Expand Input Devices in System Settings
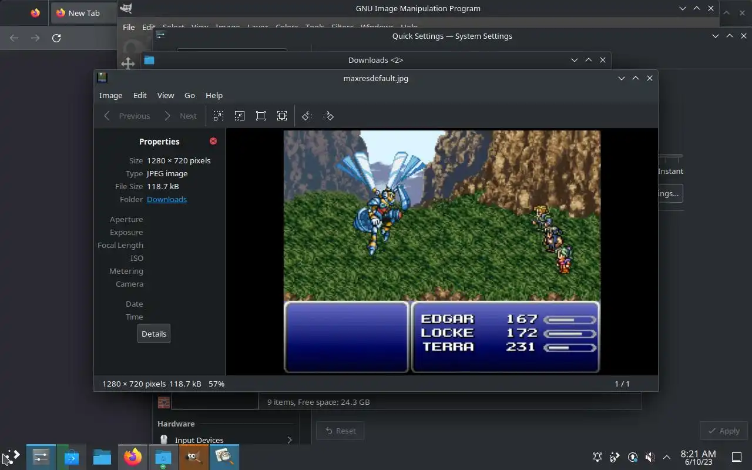Viewport: 752px width, 470px height. (x=289, y=440)
